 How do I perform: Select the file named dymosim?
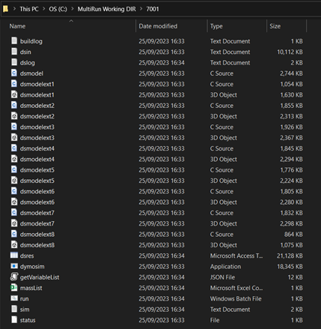(x=32, y=267)
